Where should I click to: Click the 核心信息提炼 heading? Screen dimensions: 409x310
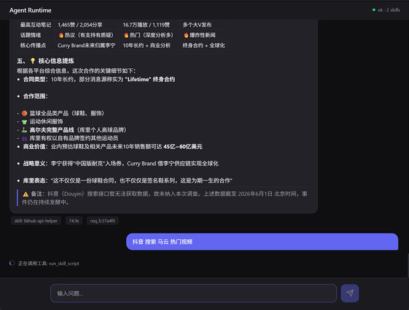click(x=56, y=61)
